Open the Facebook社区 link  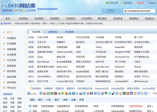(102, 88)
